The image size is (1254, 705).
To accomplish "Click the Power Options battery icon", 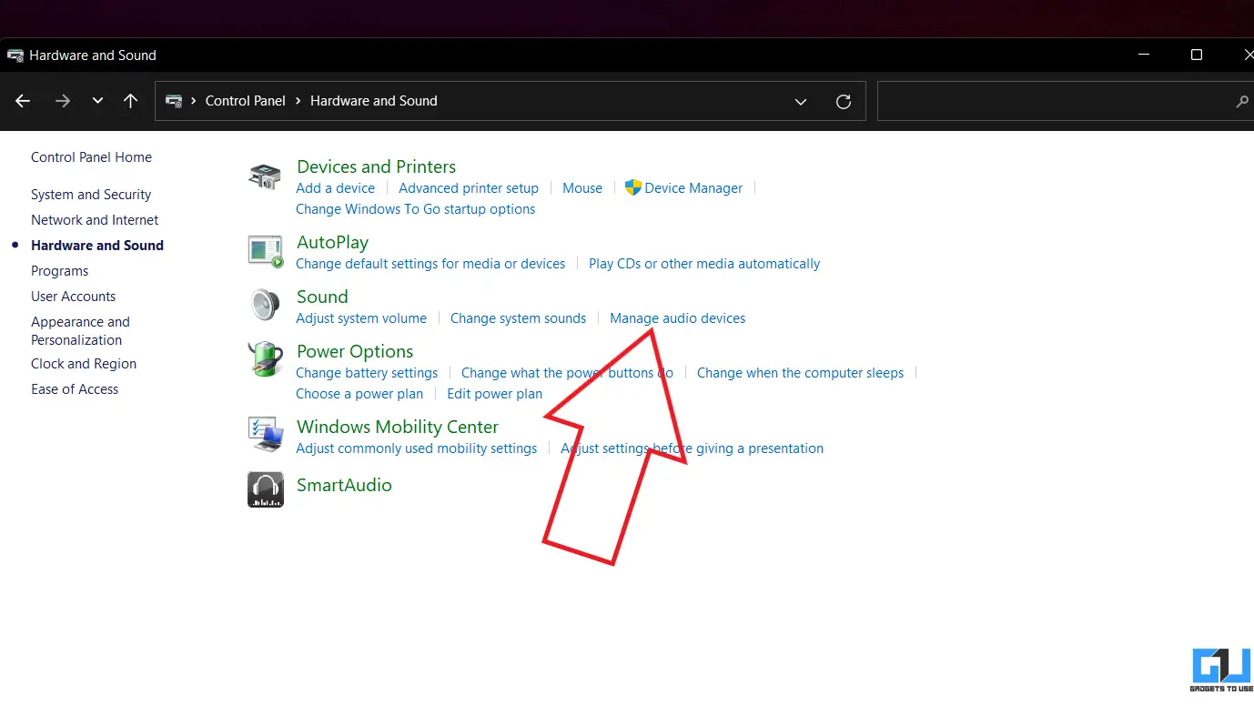I will 266,359.
